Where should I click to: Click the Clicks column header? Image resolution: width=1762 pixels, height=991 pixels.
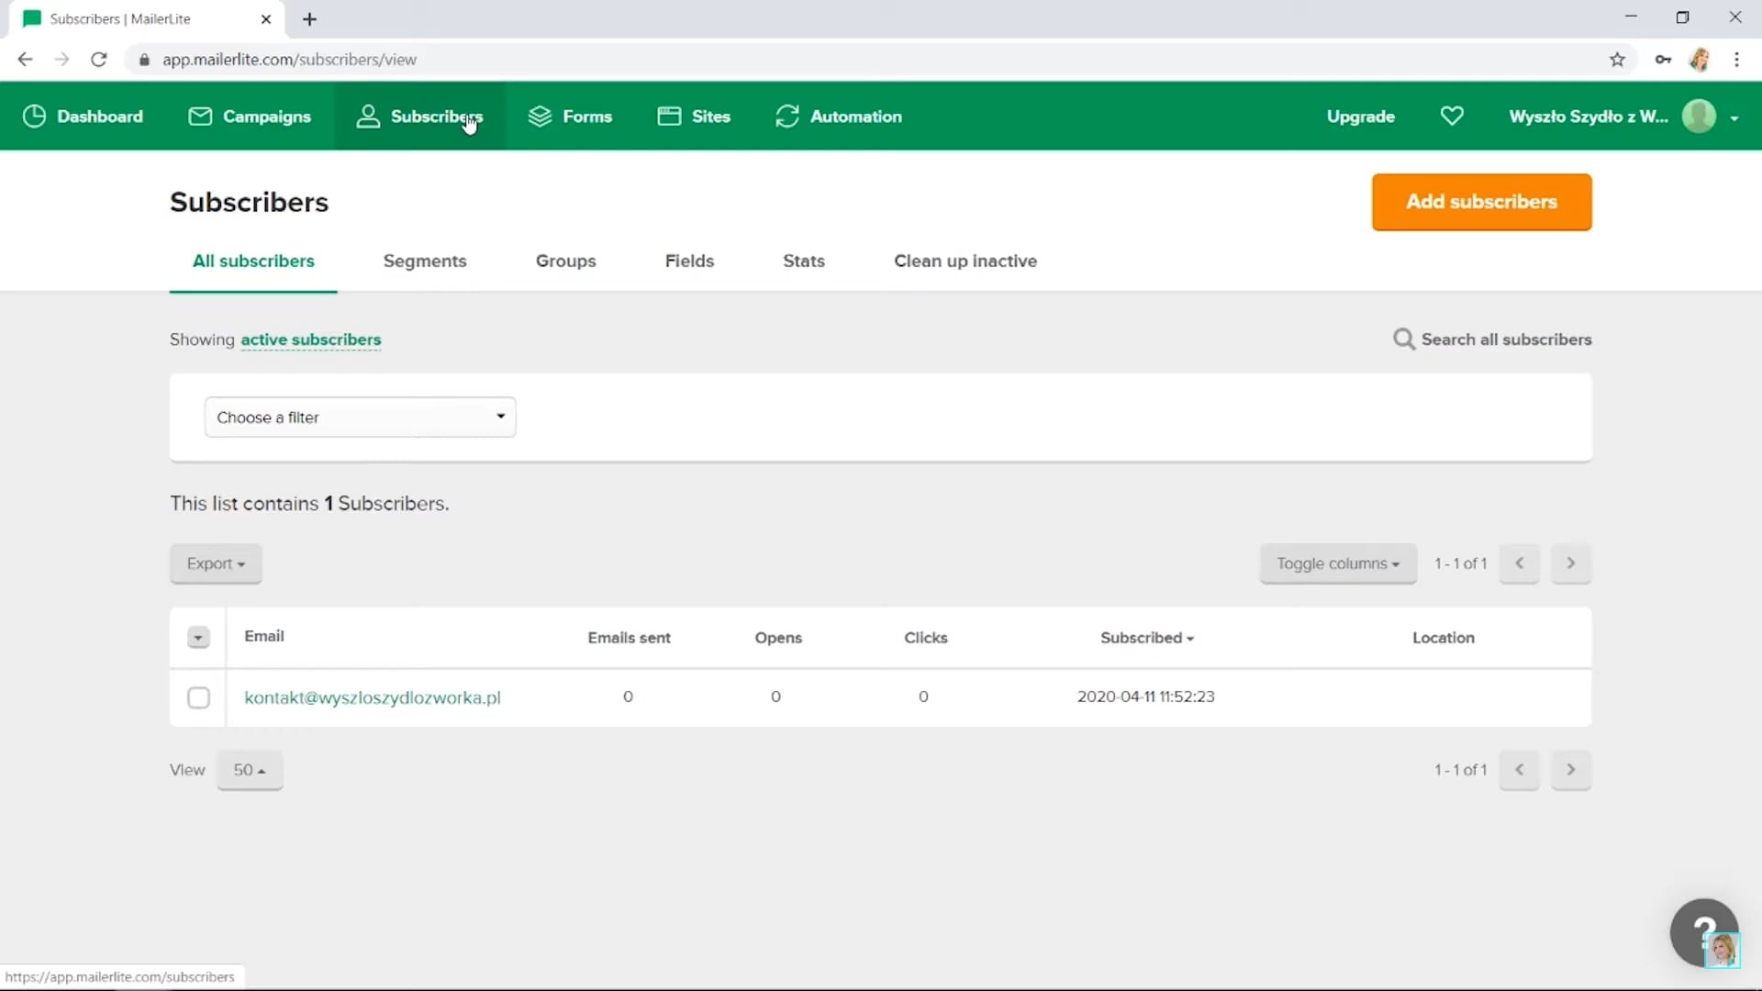[x=926, y=638]
